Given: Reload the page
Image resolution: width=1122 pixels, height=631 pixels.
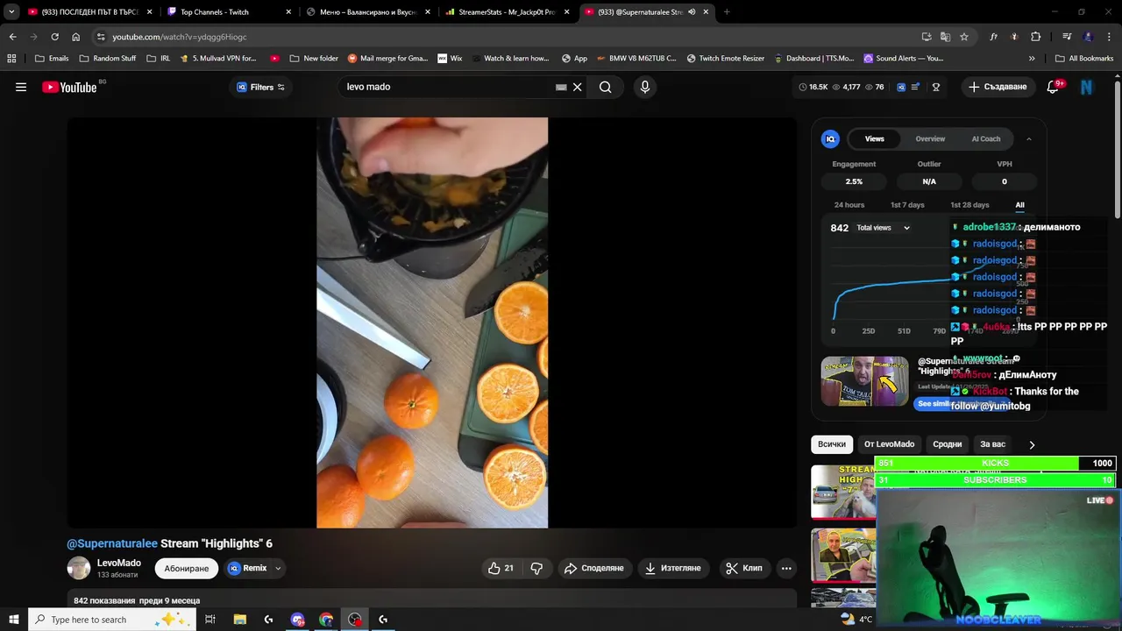Looking at the screenshot, I should [x=54, y=37].
